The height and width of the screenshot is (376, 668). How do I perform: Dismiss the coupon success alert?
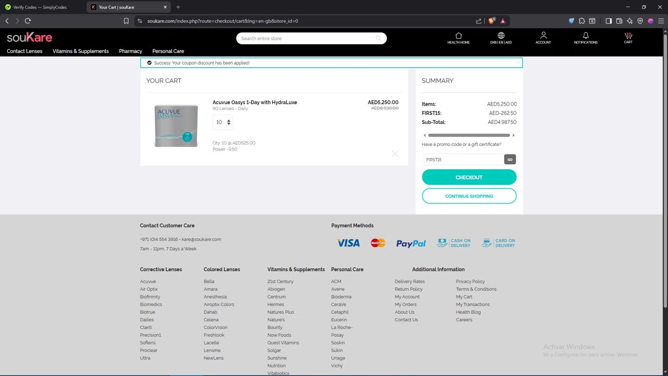[518, 63]
